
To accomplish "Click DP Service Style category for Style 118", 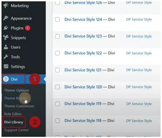I will [139, 121].
